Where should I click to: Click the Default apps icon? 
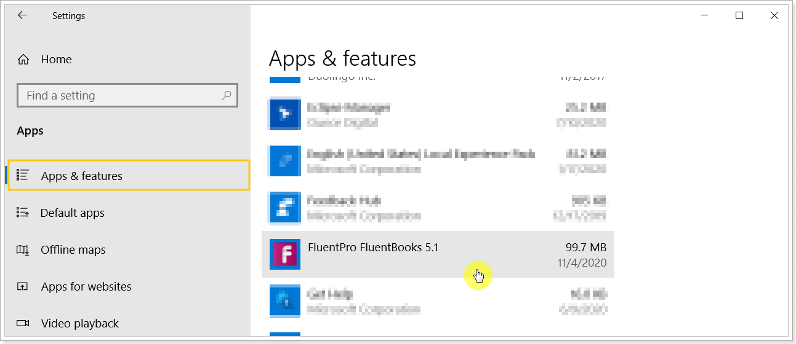(23, 213)
